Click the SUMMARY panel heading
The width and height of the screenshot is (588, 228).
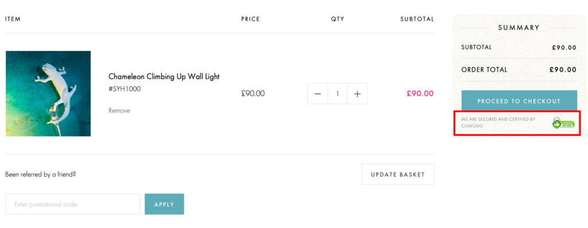click(519, 28)
